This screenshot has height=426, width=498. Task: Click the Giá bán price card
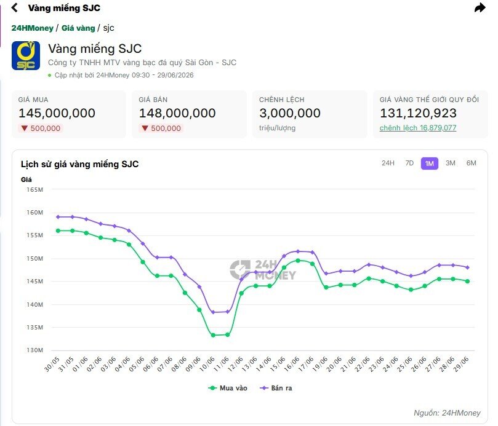coord(189,114)
